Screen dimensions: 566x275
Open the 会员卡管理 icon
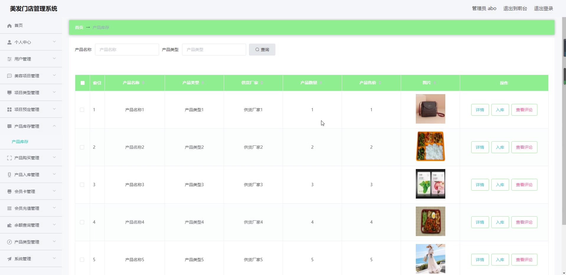point(9,191)
